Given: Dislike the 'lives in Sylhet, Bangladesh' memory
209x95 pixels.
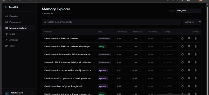Looking at the screenshot, I should point(189,86).
